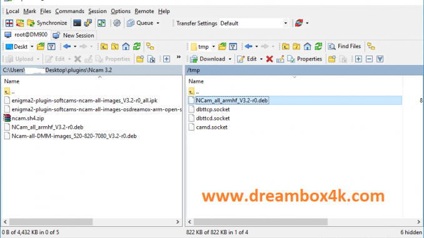Refresh the remote tmp directory

[x=318, y=46]
